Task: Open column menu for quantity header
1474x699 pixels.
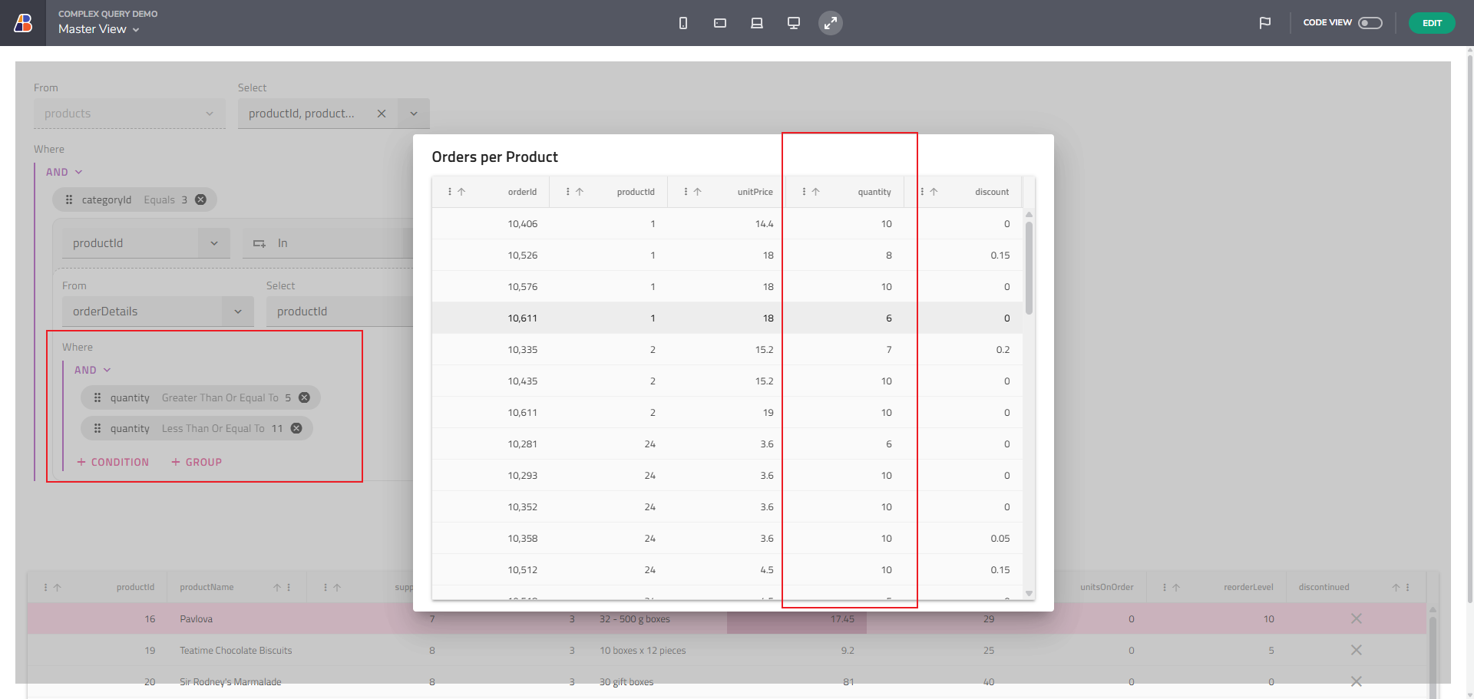Action: [804, 192]
